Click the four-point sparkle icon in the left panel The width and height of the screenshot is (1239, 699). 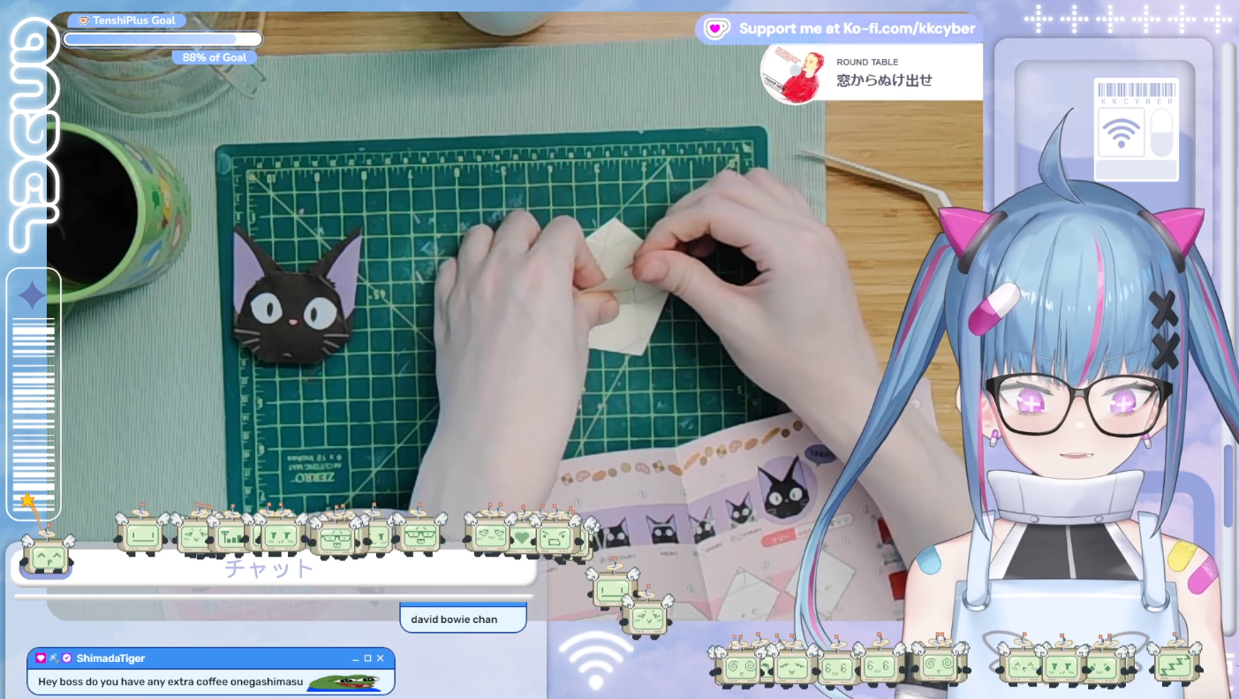tap(33, 296)
